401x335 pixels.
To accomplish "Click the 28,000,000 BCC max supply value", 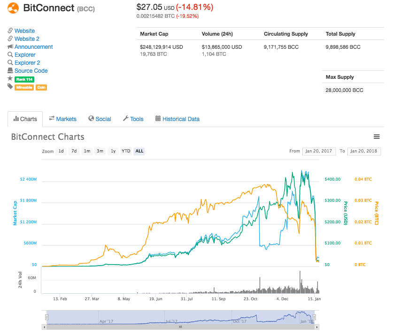I will point(344,90).
